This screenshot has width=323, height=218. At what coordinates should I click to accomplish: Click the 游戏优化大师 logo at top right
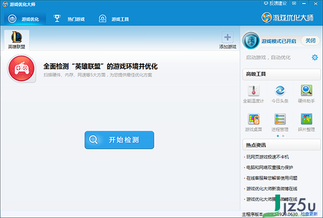coord(288,18)
